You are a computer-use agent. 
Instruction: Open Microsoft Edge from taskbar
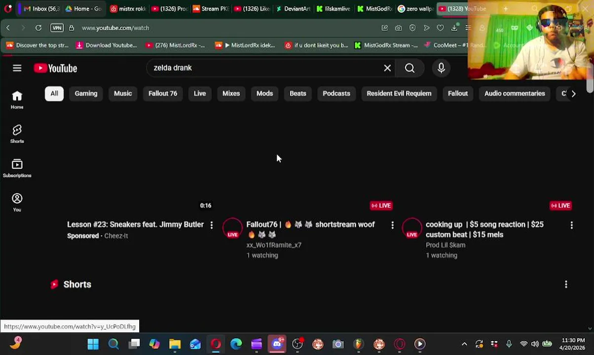tap(236, 344)
